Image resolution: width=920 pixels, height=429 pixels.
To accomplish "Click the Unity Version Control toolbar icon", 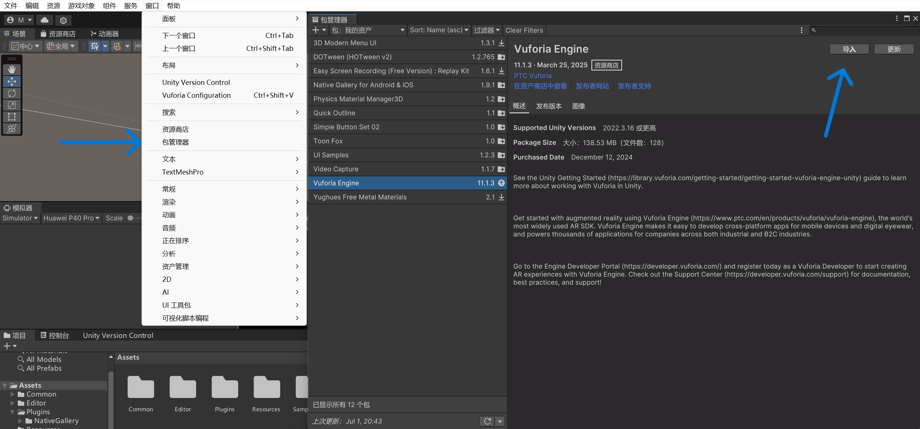I will coord(63,20).
